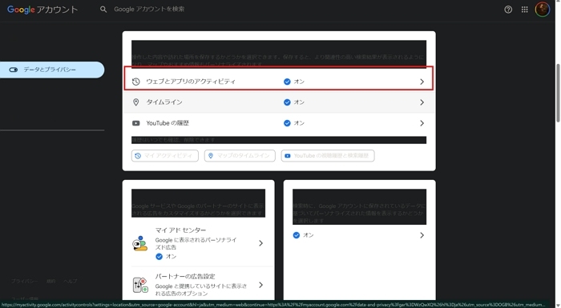Click the YouTube の視聴履歴と検索履歴 button
This screenshot has width=561, height=308.
pyautogui.click(x=328, y=156)
